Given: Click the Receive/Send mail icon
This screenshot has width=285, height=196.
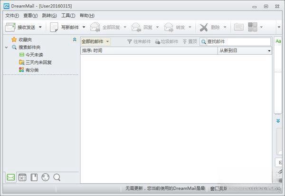Looking at the screenshot, I should 10,27.
